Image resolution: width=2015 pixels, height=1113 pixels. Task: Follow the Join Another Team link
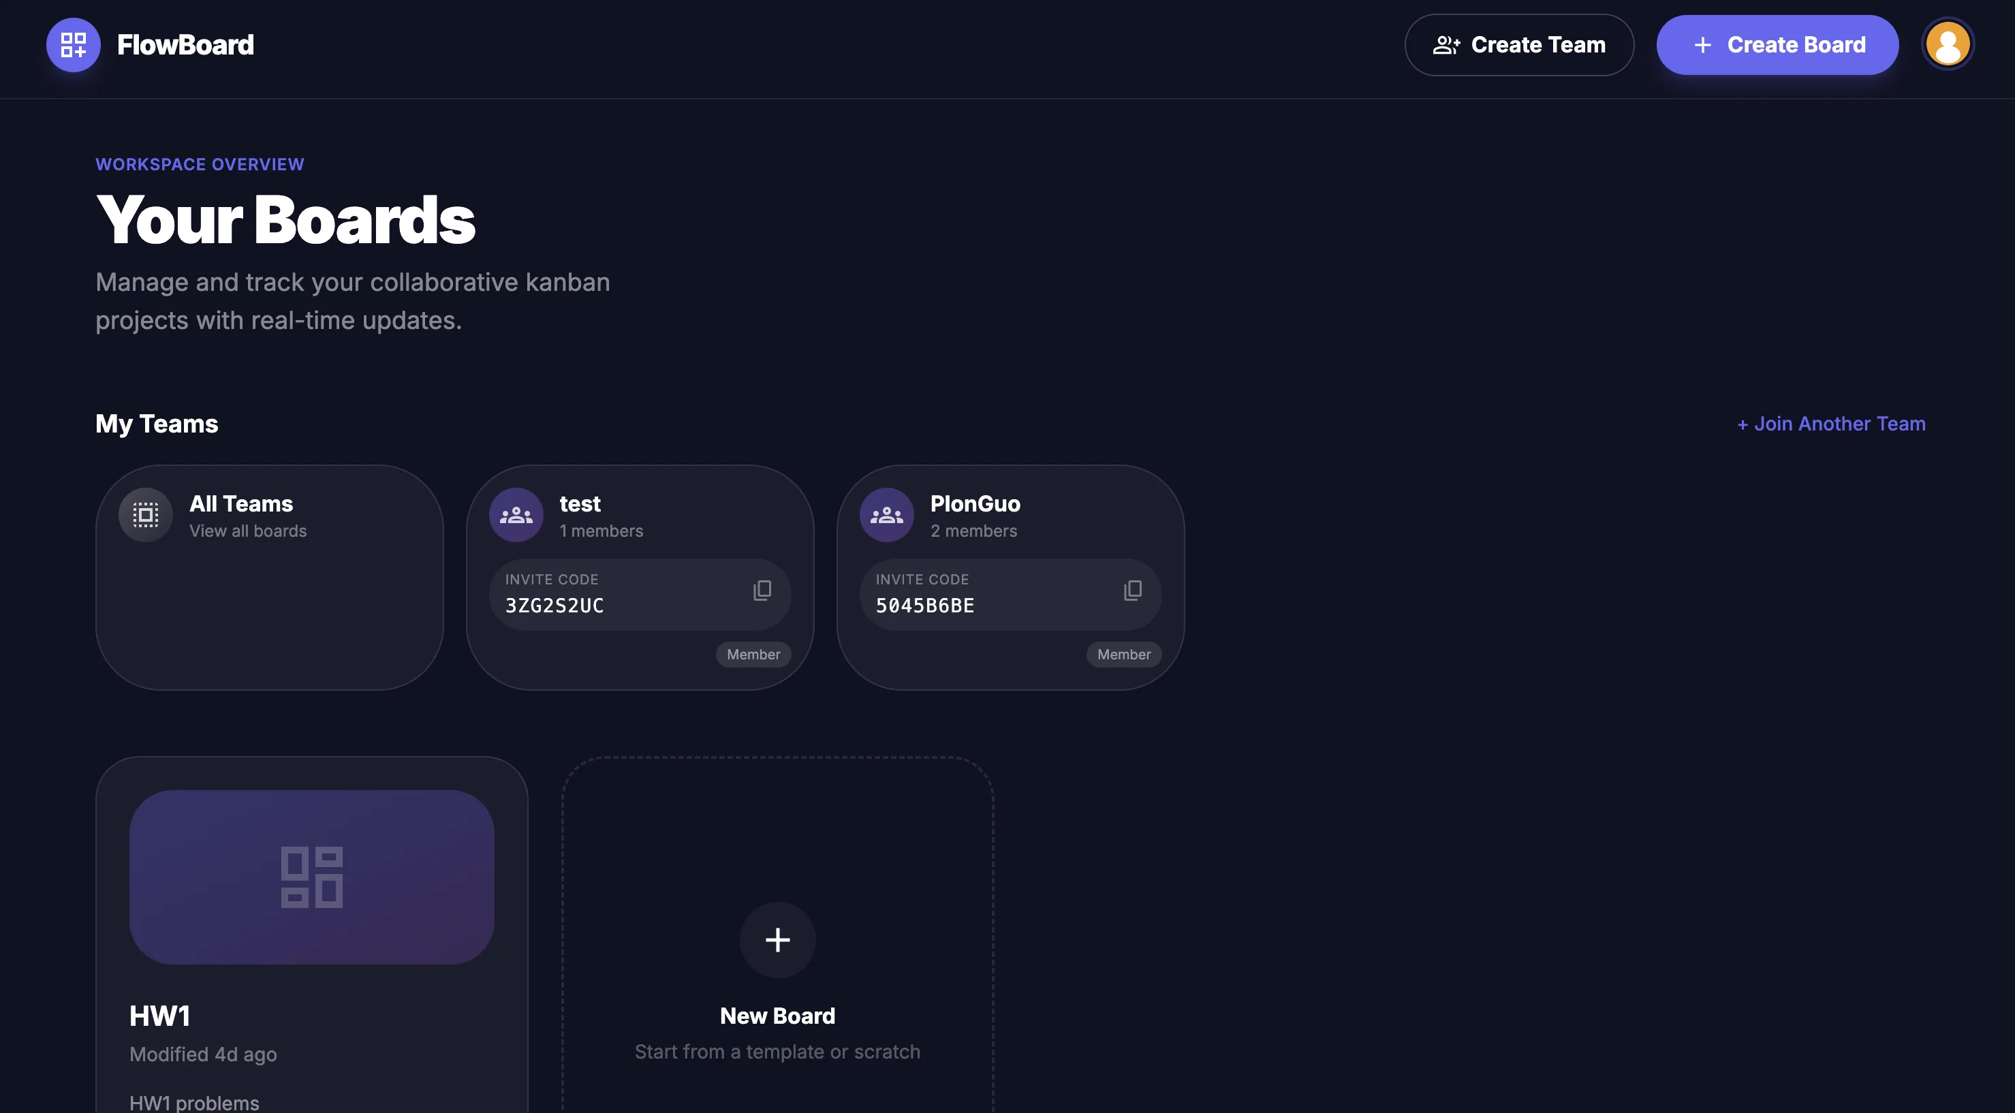click(x=1831, y=424)
